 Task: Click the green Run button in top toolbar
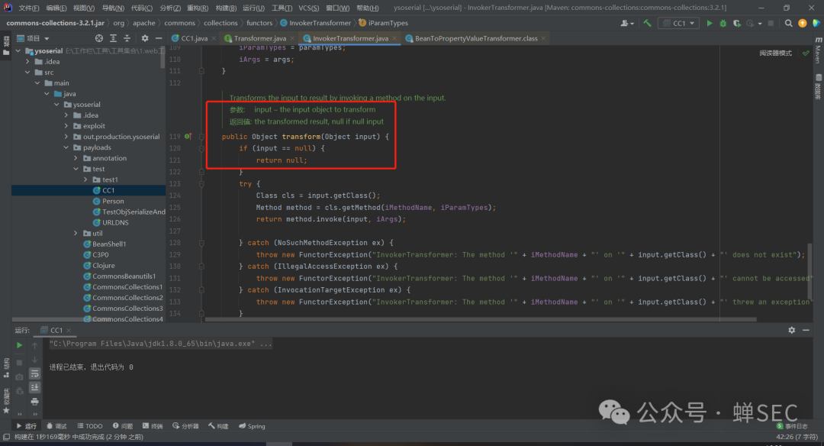click(x=710, y=23)
